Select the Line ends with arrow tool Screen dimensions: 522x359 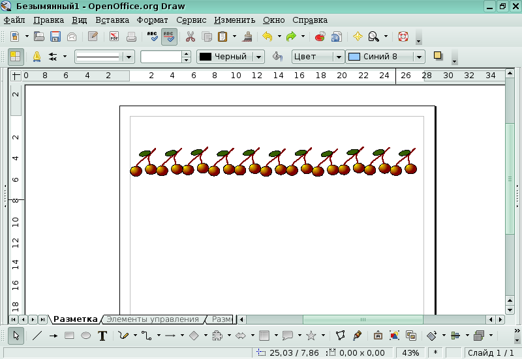pos(54,336)
